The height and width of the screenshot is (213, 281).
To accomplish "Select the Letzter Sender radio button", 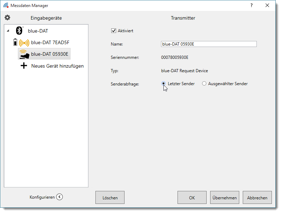I will (163, 84).
